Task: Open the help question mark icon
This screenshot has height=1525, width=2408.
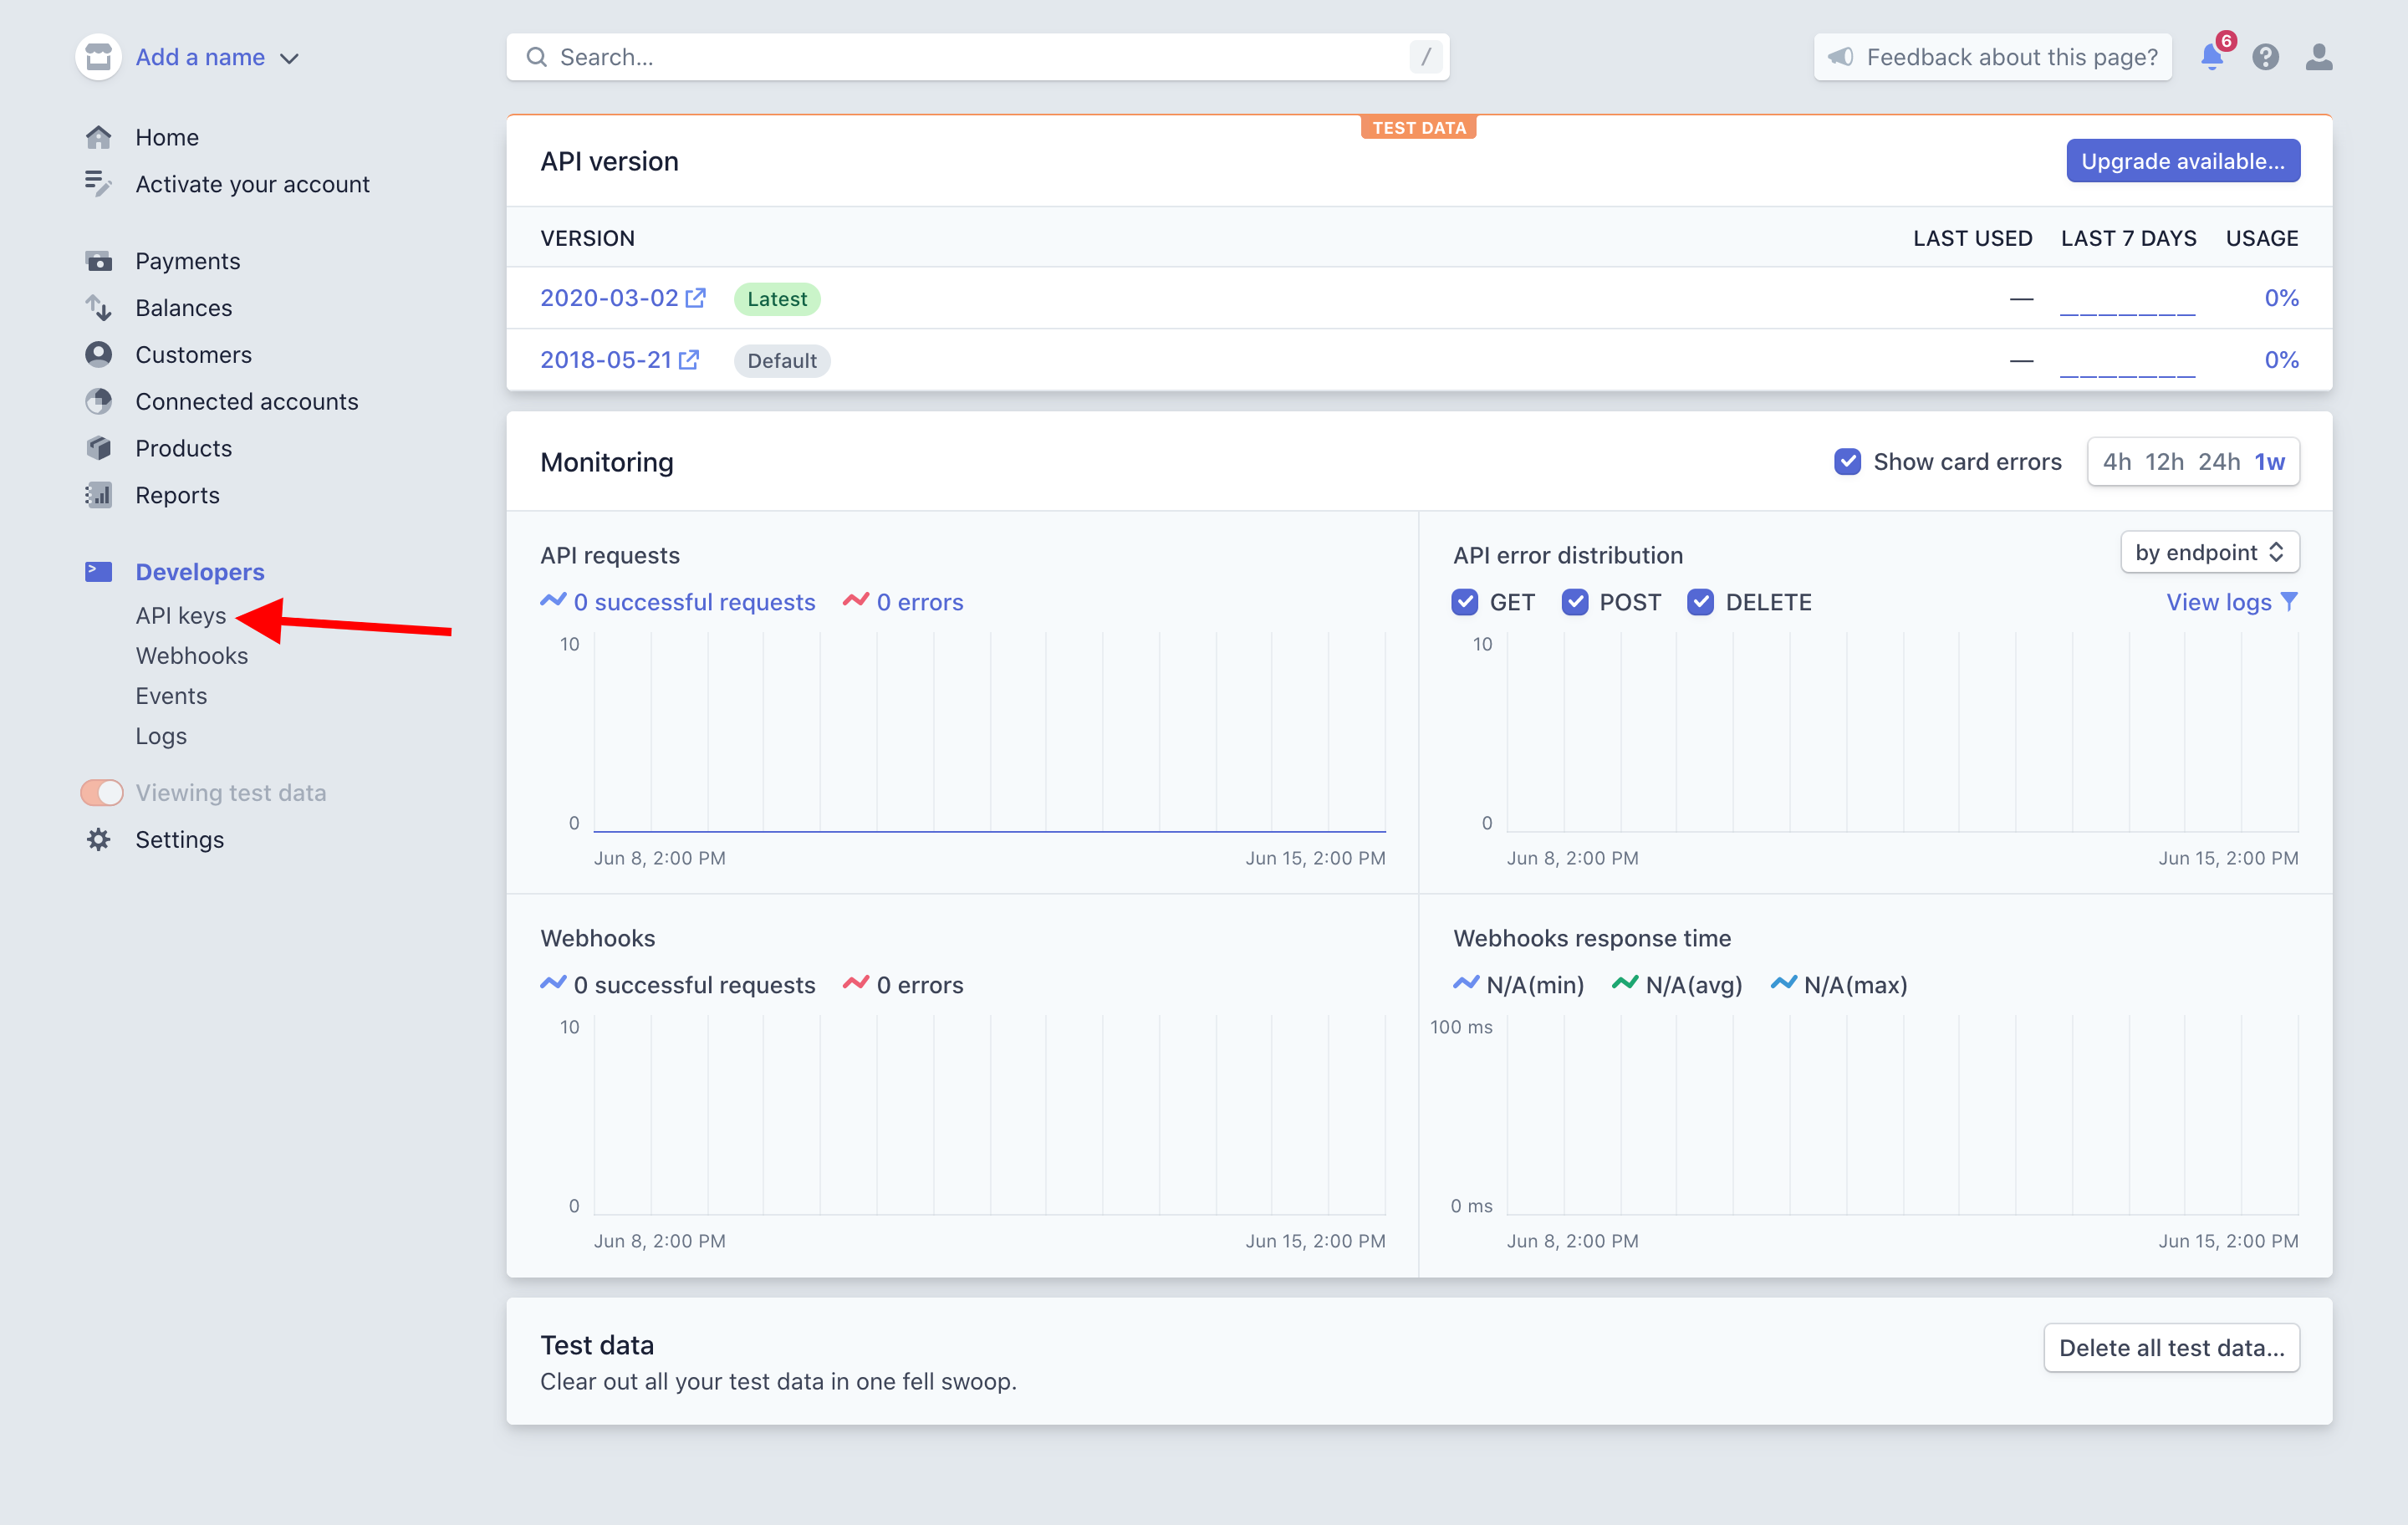Action: click(2265, 57)
